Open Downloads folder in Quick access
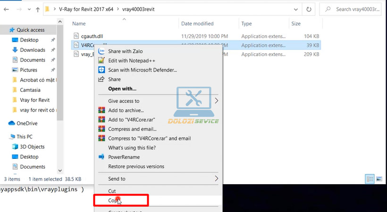Image resolution: width=387 pixels, height=212 pixels. click(x=33, y=50)
